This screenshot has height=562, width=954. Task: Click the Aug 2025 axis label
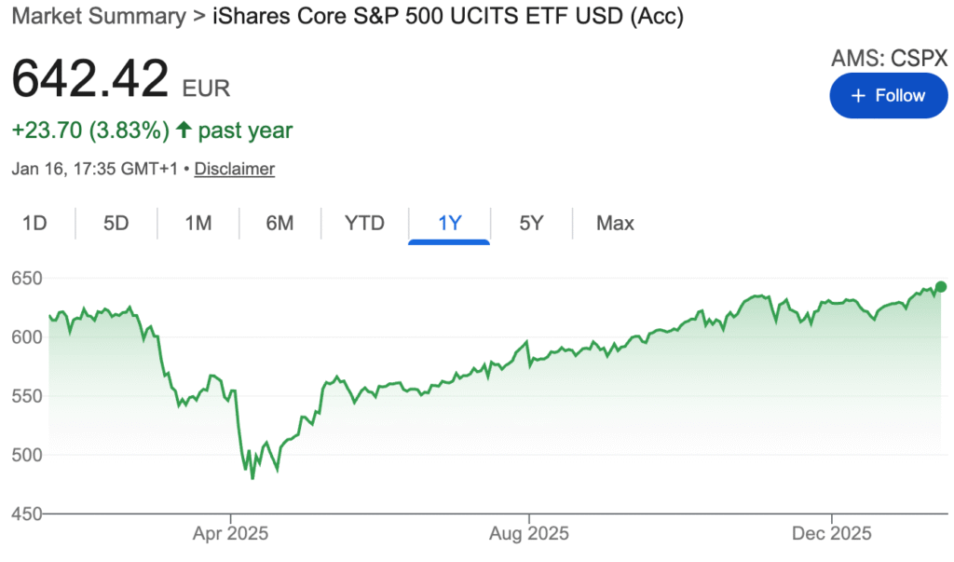coord(529,534)
